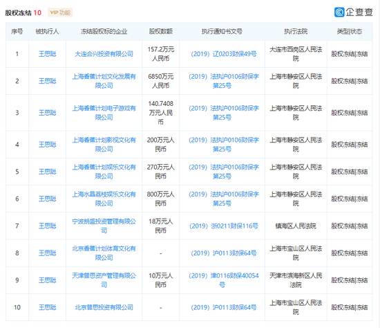
Task: Open 王思聪 link in row 10
Action: pos(47,308)
